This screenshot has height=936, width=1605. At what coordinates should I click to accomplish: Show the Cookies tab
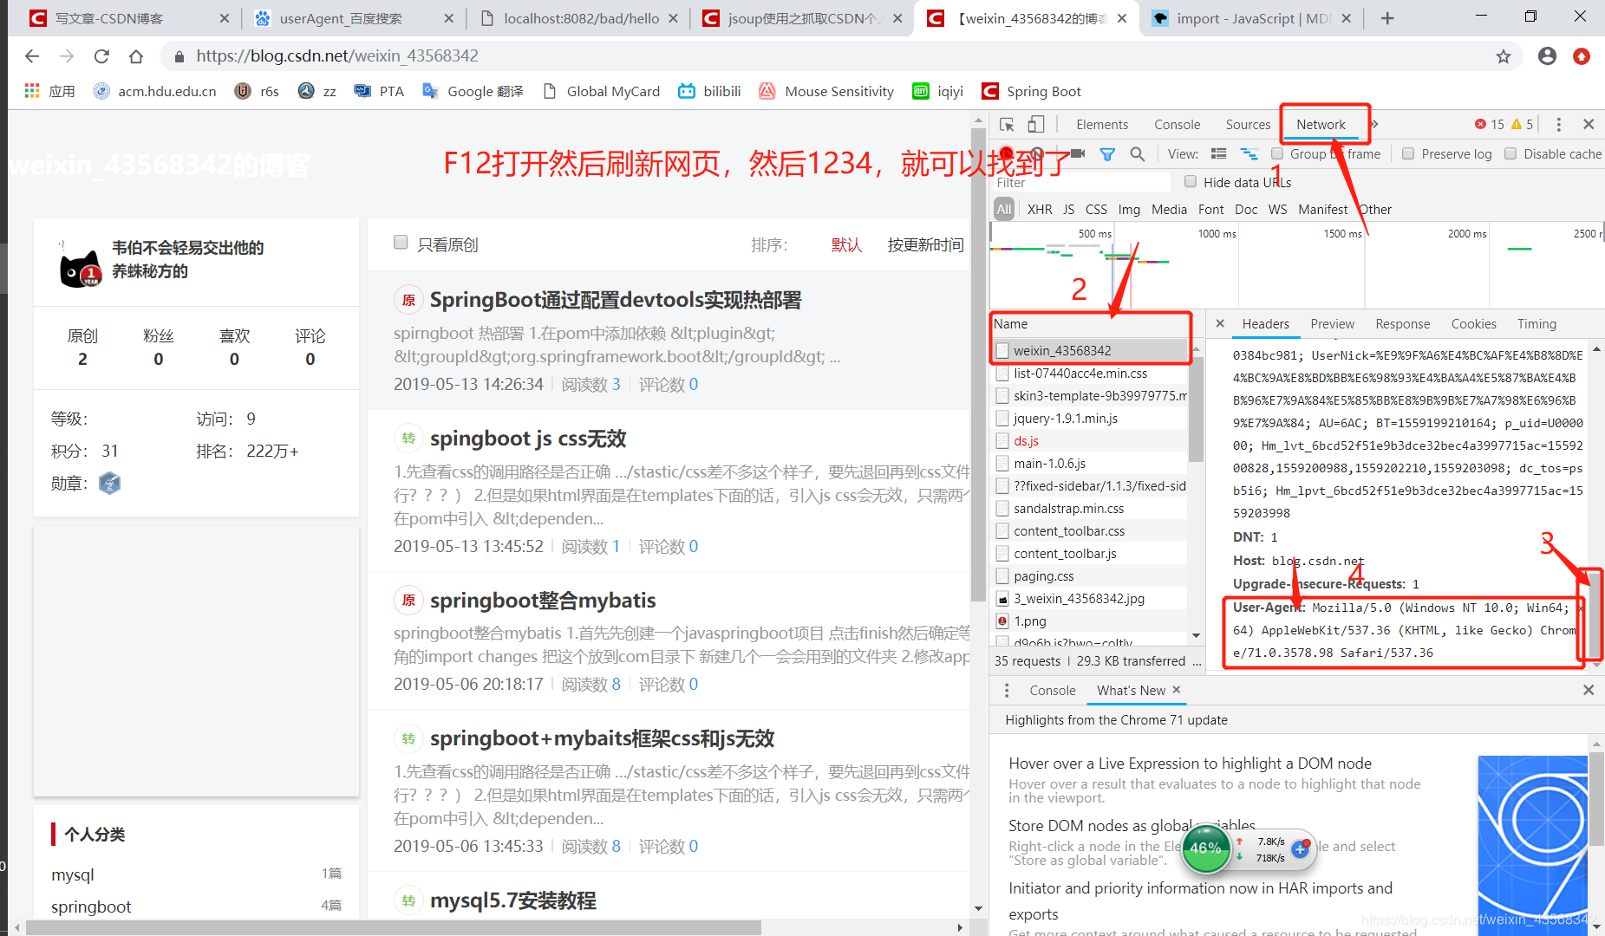[1474, 323]
